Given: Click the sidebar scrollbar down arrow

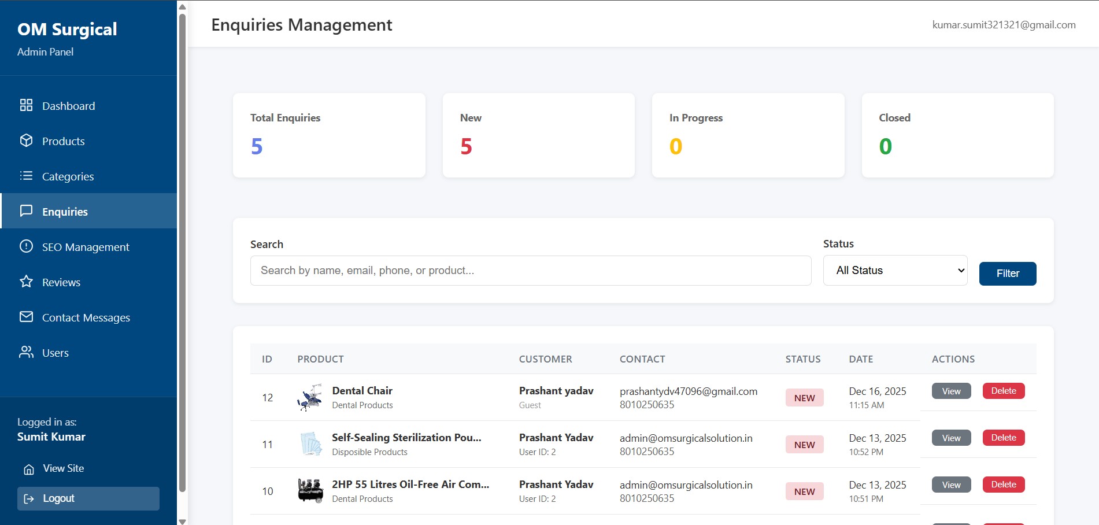Looking at the screenshot, I should [x=182, y=521].
